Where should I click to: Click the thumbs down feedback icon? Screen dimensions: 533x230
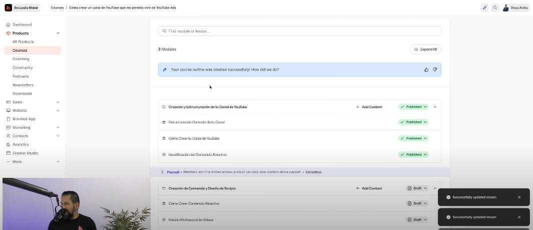pyautogui.click(x=435, y=70)
